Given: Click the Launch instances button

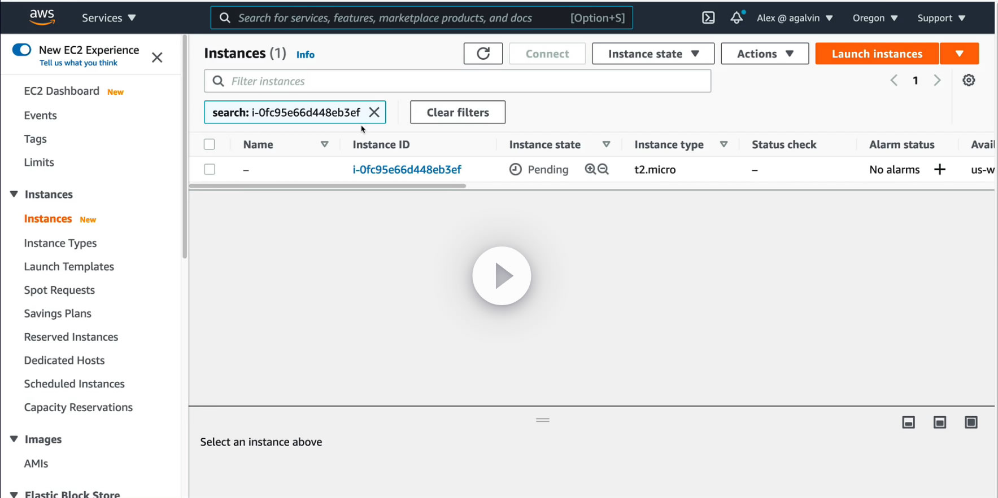Looking at the screenshot, I should point(877,54).
